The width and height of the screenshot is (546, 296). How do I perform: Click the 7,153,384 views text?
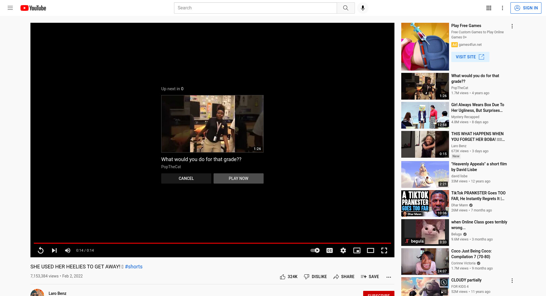(x=44, y=276)
